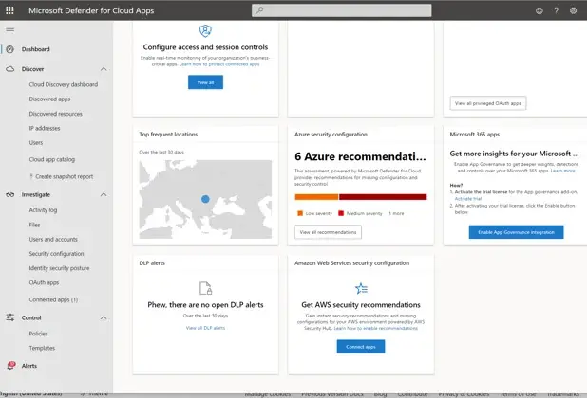
Task: Open Activity log
Action: (x=43, y=210)
